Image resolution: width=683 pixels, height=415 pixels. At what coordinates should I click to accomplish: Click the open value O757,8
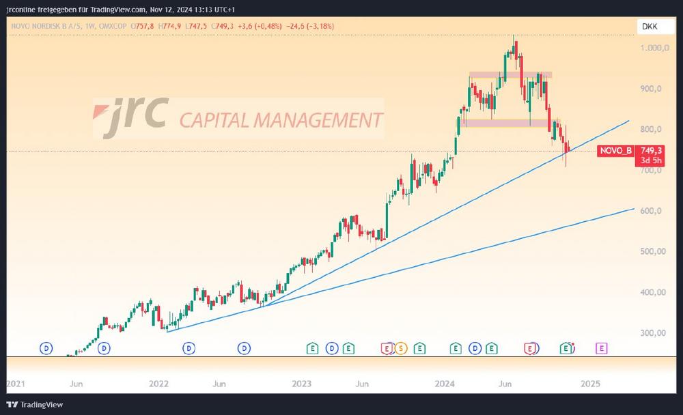pos(143,26)
